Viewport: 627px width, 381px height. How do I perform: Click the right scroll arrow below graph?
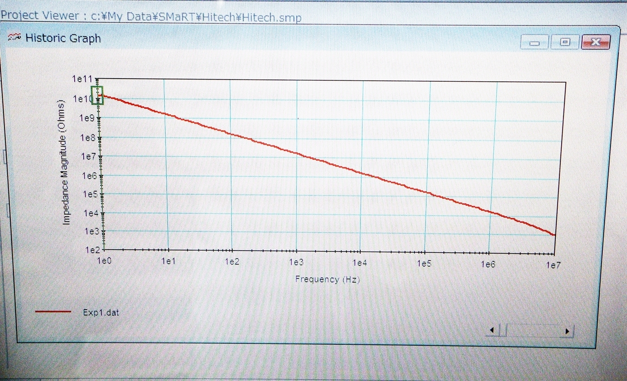(x=567, y=331)
